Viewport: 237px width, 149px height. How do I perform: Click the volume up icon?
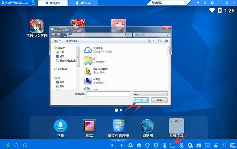click(x=122, y=145)
